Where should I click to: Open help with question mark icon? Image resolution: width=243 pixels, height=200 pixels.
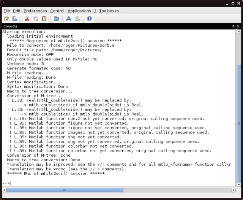point(89,19)
